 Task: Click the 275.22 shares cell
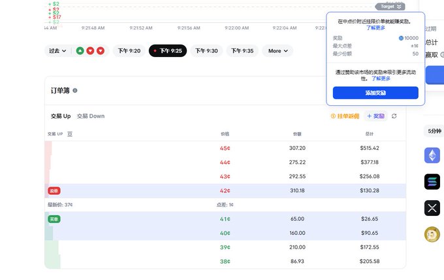297,162
